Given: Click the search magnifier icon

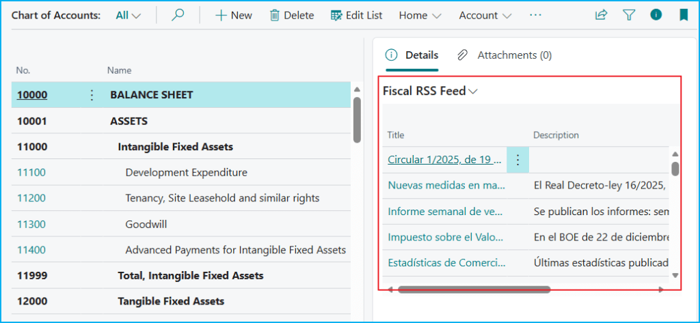Looking at the screenshot, I should pyautogui.click(x=178, y=15).
